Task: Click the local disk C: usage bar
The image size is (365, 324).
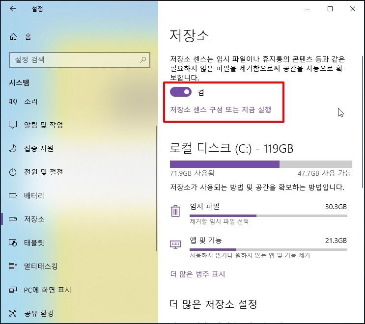Action: 261,164
